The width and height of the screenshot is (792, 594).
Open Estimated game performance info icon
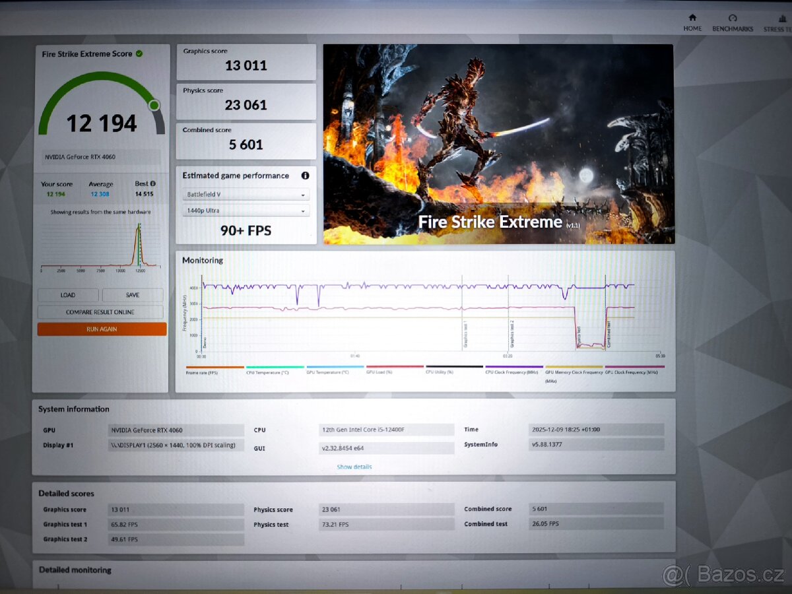(305, 176)
